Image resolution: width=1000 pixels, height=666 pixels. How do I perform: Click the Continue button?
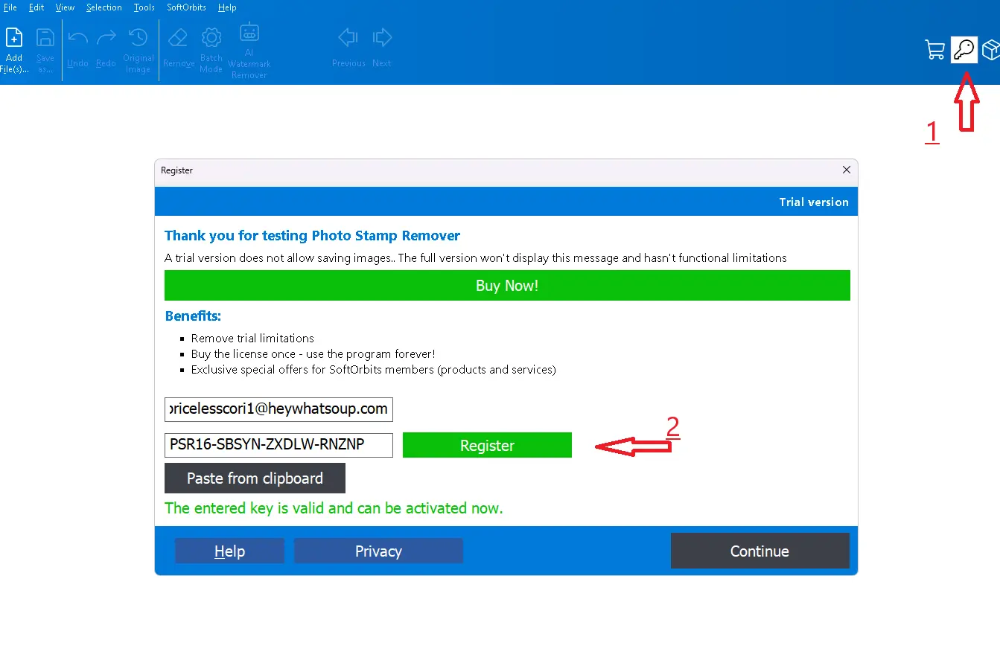759,551
